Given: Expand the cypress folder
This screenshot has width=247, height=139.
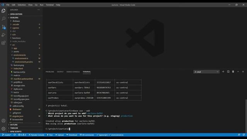Looking at the screenshot, I should click(15, 28).
